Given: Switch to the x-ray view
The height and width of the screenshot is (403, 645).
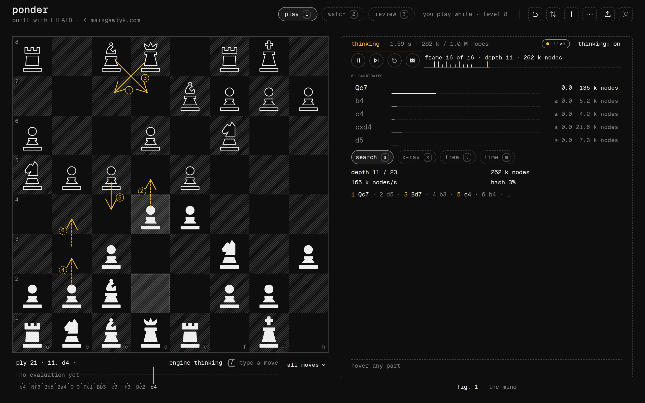Looking at the screenshot, I should (x=417, y=157).
